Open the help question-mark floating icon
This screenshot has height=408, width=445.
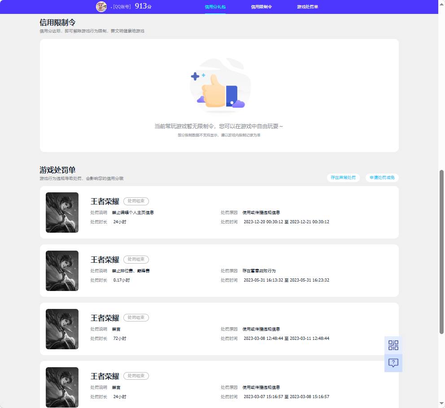pos(393,363)
